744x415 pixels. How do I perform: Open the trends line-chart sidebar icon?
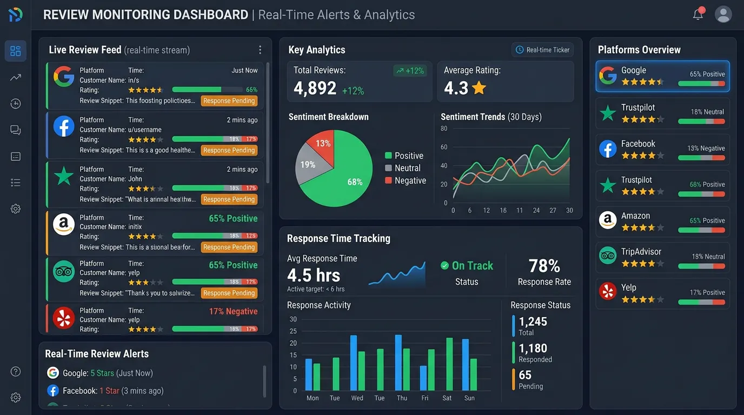(x=16, y=78)
